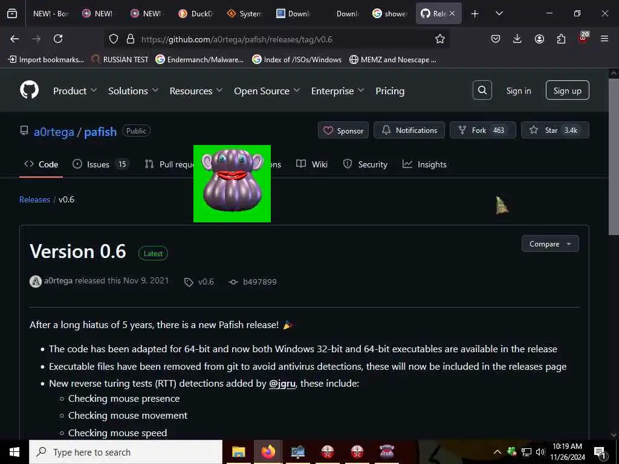Switch to the Issues tab
The height and width of the screenshot is (464, 619).
click(x=101, y=164)
